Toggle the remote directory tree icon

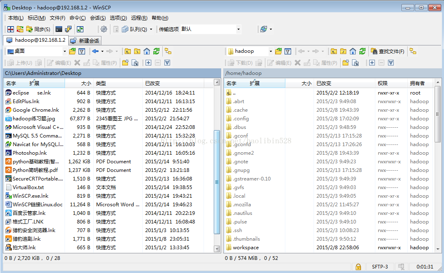tap(413, 51)
